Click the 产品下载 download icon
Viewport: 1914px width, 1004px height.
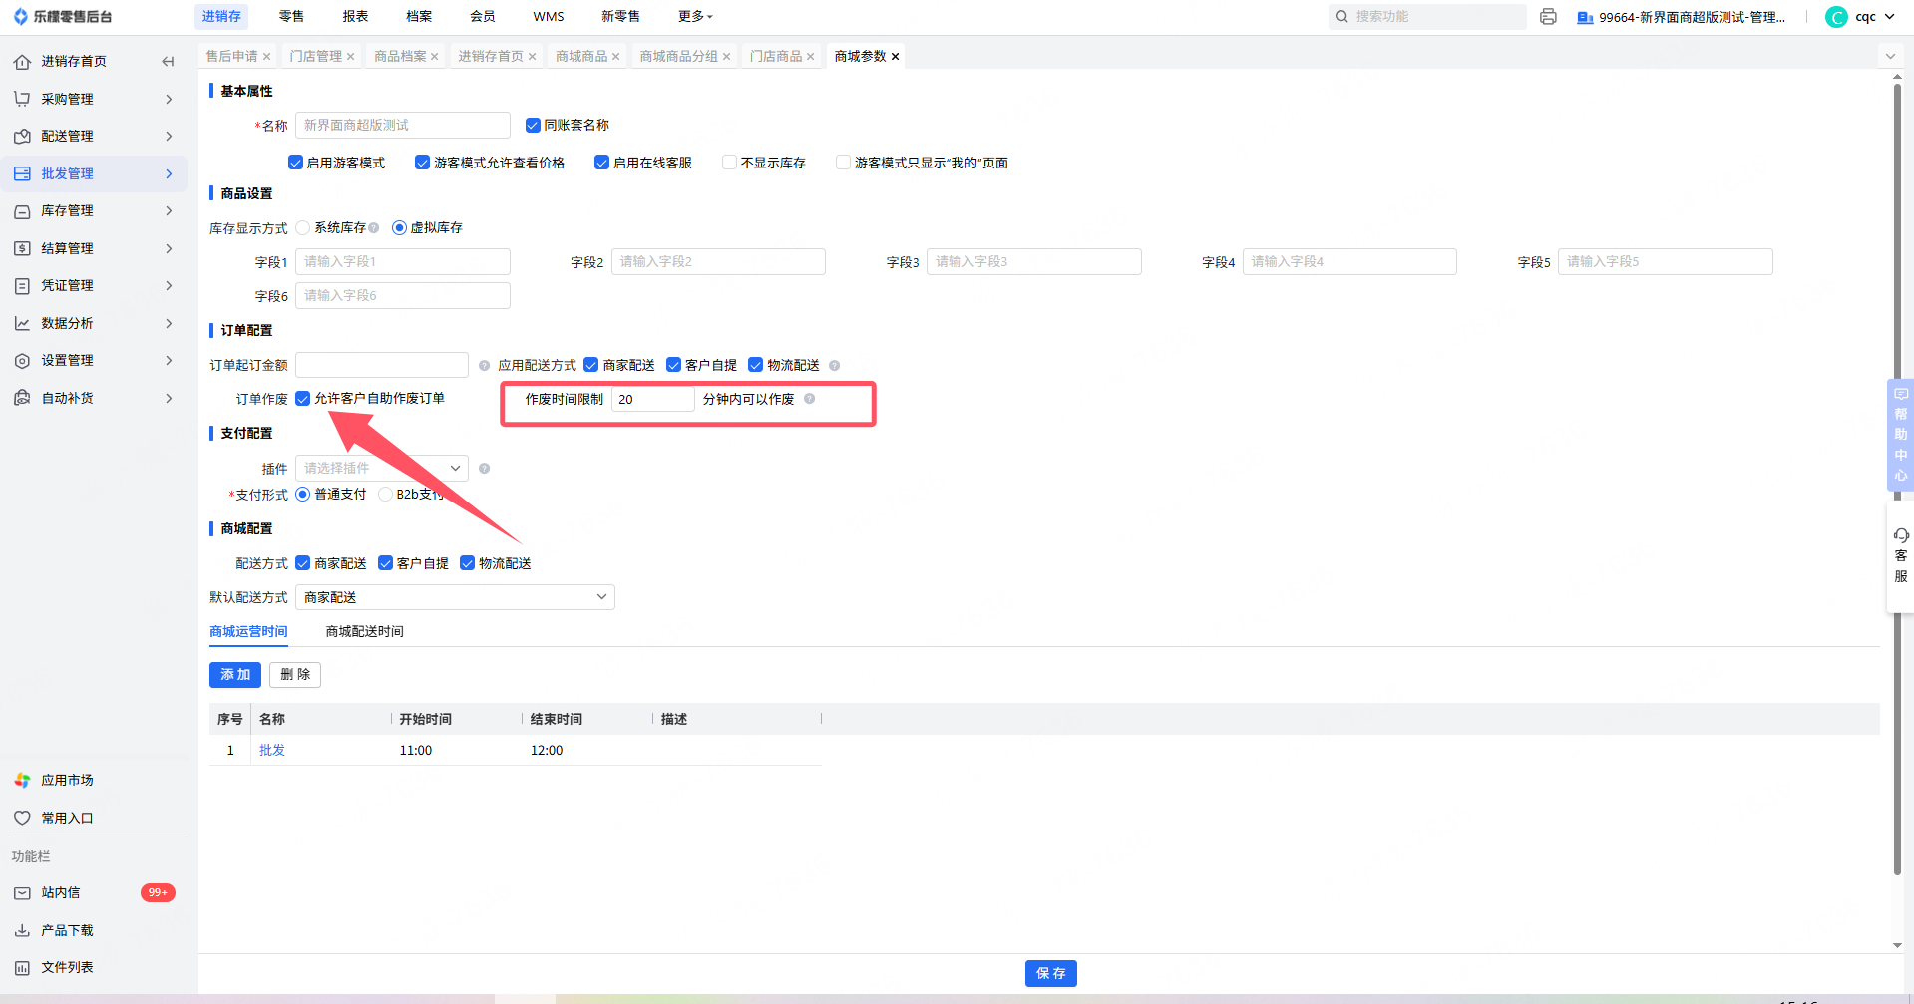click(22, 930)
